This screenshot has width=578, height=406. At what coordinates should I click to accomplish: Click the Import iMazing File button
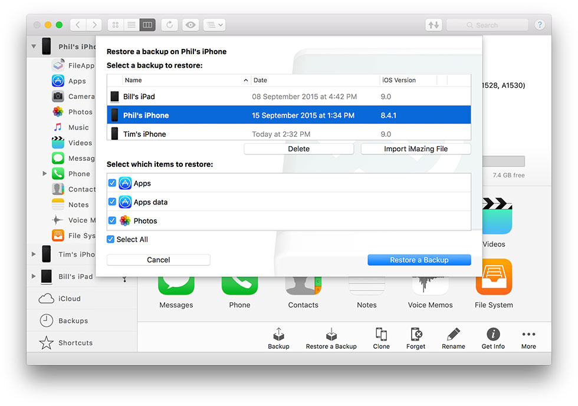click(x=416, y=149)
